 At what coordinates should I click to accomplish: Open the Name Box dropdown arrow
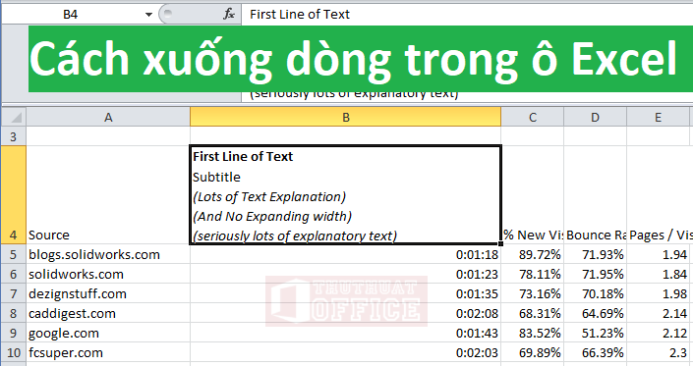click(x=149, y=15)
